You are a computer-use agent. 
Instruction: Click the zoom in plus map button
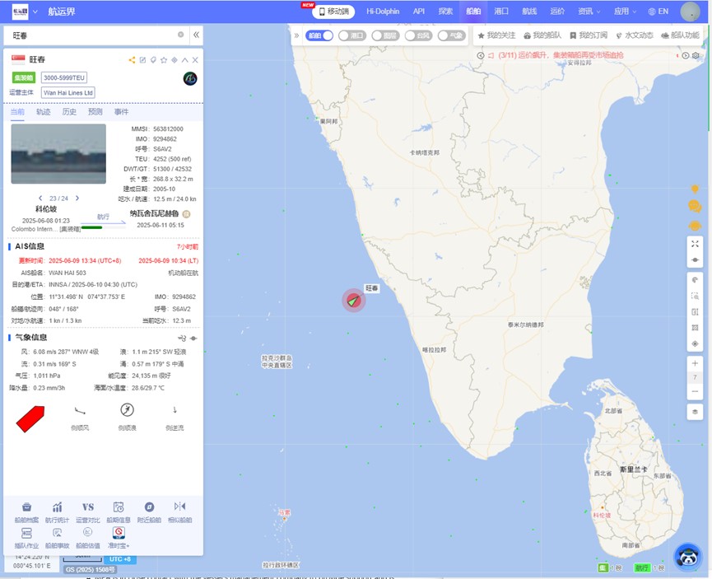[x=696, y=363]
